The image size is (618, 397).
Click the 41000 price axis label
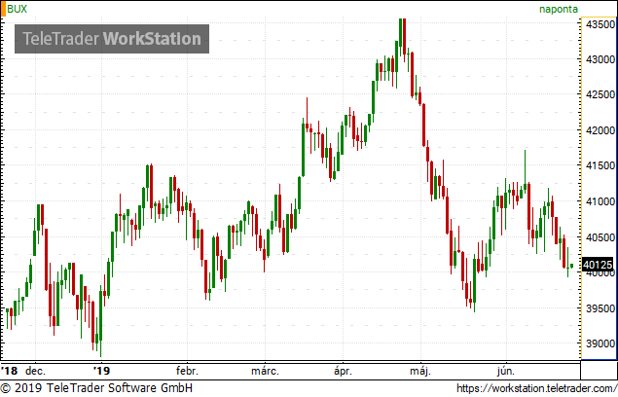600,201
